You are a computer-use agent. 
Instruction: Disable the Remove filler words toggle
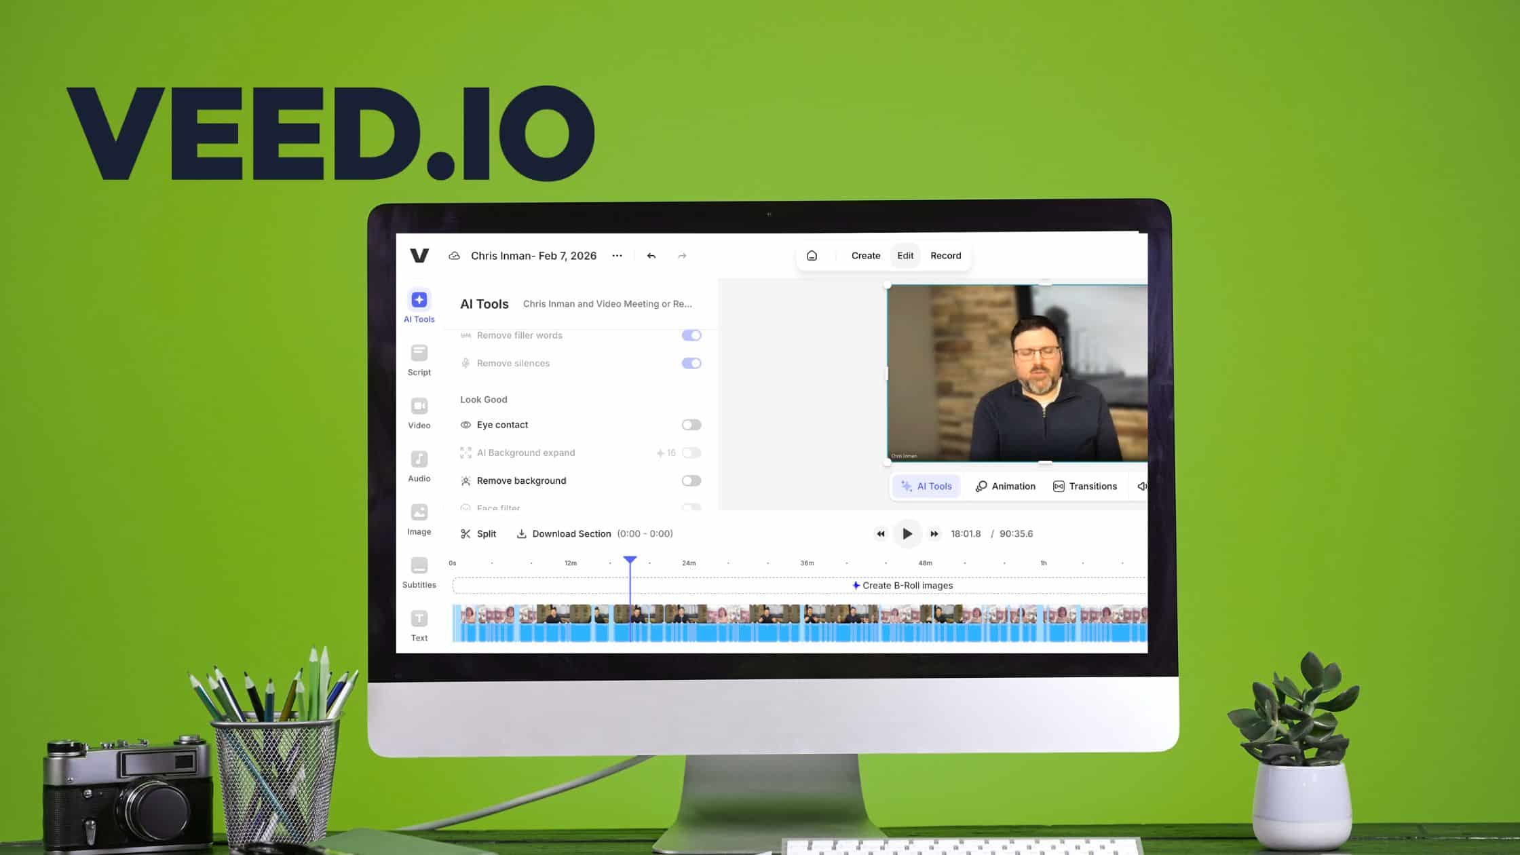coord(691,335)
